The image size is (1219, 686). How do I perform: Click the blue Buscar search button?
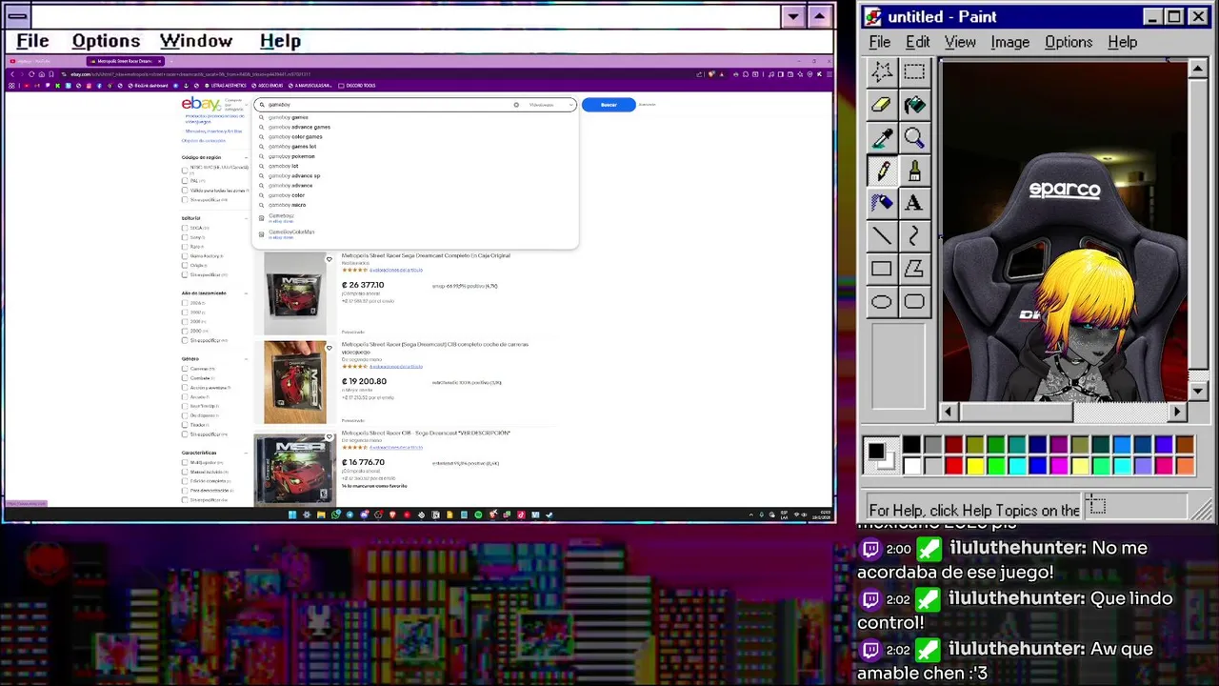(x=609, y=105)
